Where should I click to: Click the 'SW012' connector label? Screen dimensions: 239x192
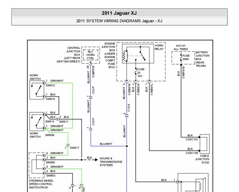click(50, 85)
